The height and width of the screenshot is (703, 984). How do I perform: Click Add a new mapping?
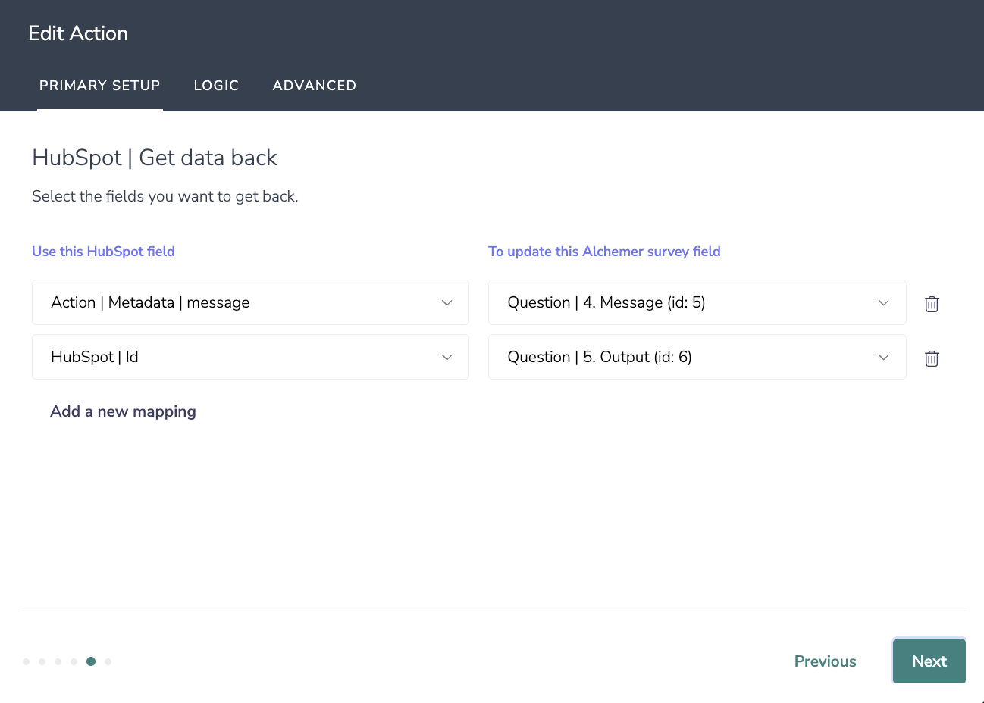(123, 411)
